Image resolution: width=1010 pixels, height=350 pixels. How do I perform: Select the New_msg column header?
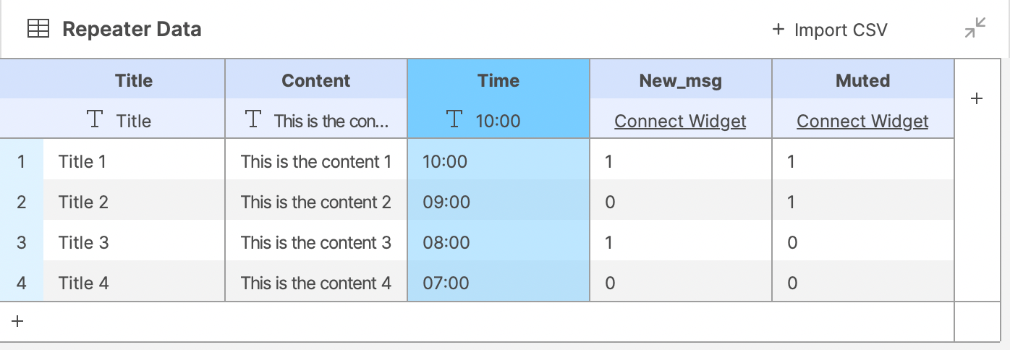coord(680,80)
